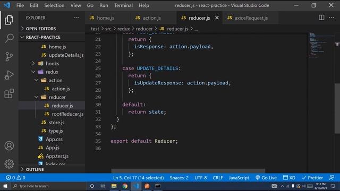Open App.test.js in the explorer
The width and height of the screenshot is (340, 191).
(x=57, y=156)
